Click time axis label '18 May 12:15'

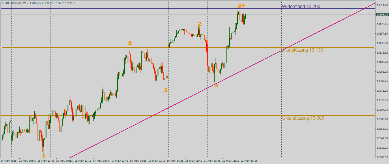click(157, 161)
